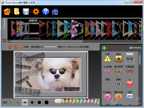Click the sticker list up scroll arrow
Image resolution: width=144 pixels, height=108 pixels.
(x=140, y=53)
